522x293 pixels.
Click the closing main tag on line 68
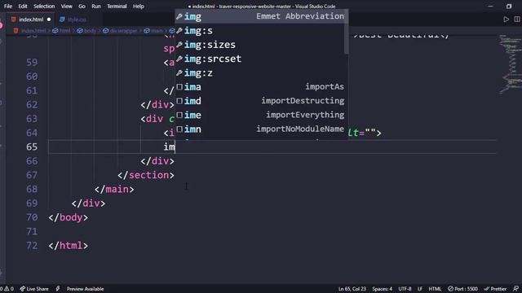point(114,190)
